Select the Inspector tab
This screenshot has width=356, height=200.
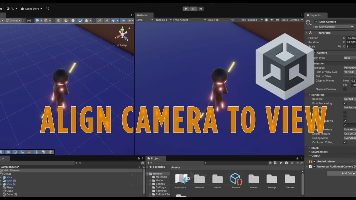pyautogui.click(x=316, y=15)
